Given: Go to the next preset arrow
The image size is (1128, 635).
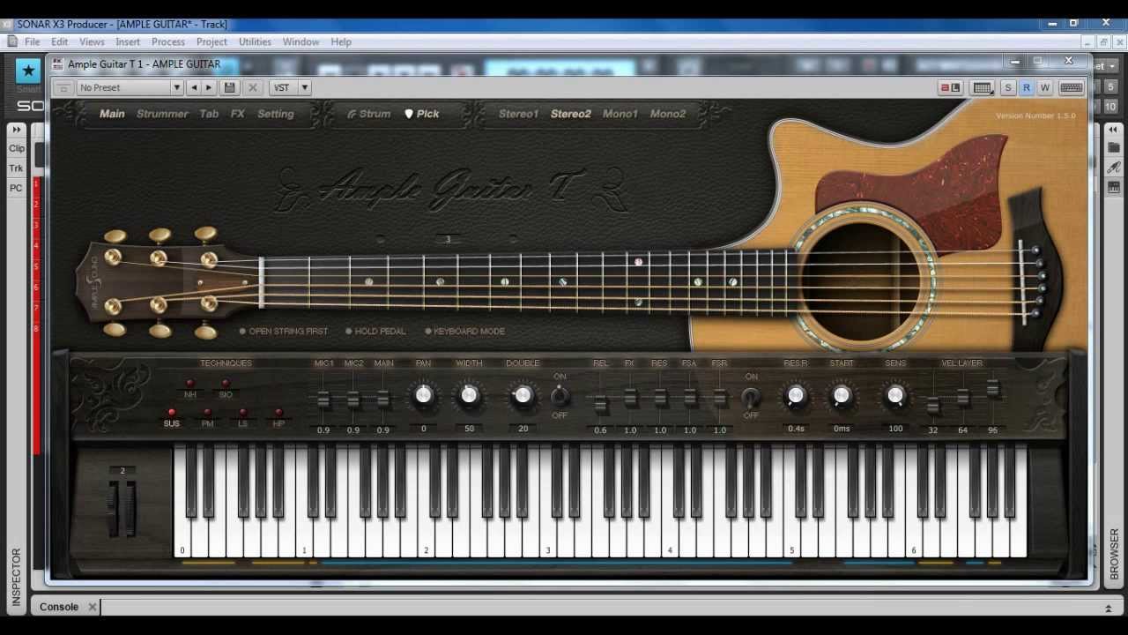Looking at the screenshot, I should (x=209, y=87).
